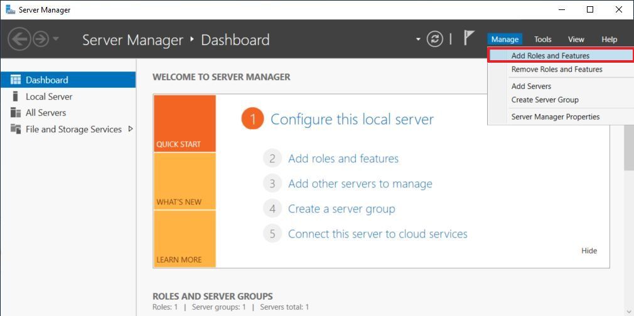Select Create Server Group menu entry

561,100
